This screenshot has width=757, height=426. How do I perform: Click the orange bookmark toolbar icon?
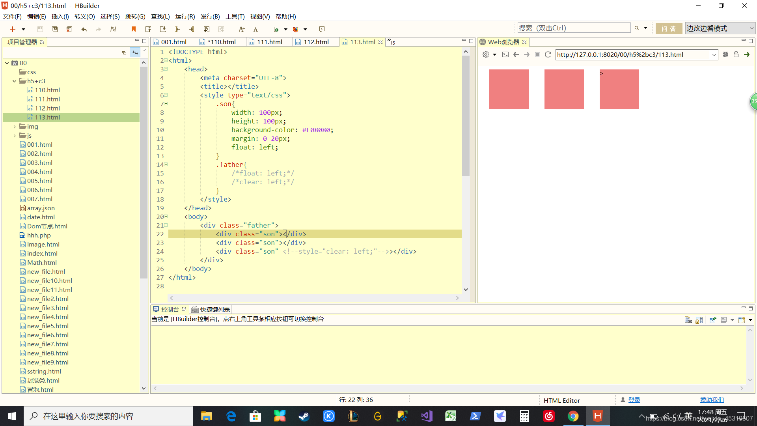[x=134, y=29]
